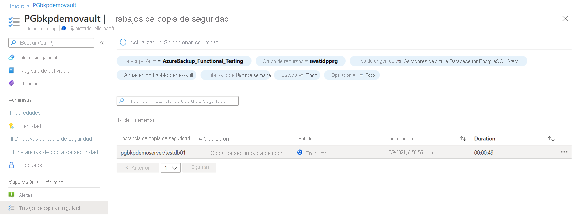Open Etiquetas in sidebar
This screenshot has width=578, height=216.
click(x=29, y=83)
